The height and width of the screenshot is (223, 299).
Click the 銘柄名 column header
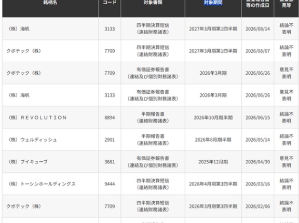coord(50,3)
